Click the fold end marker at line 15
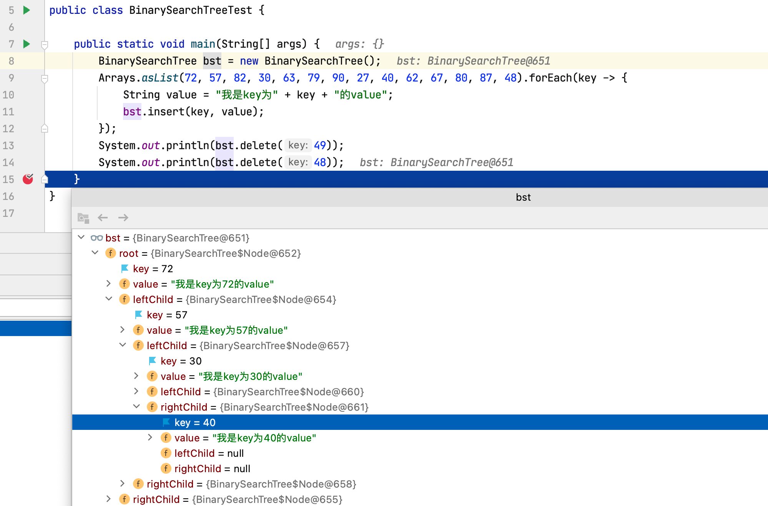 (45, 179)
